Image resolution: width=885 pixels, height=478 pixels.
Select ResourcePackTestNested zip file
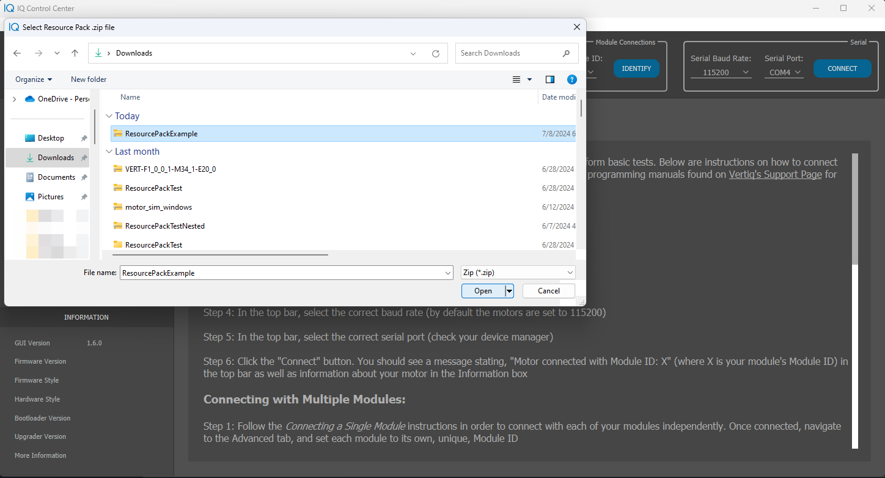pos(343,226)
